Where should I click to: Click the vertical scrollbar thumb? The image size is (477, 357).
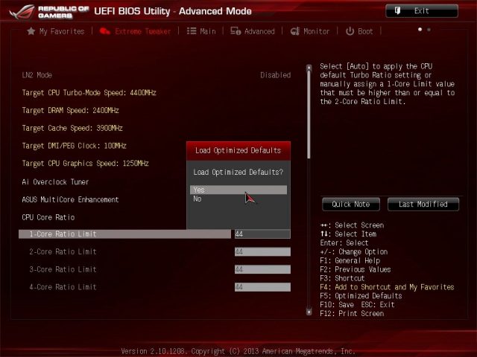coord(309,115)
